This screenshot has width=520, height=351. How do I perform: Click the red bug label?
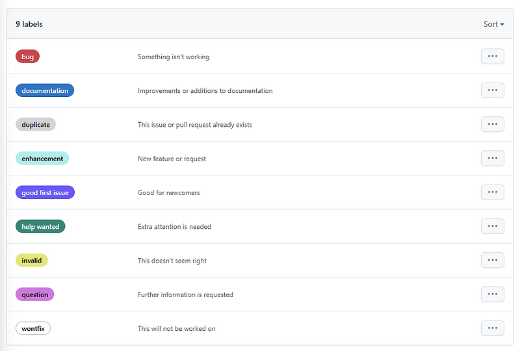click(27, 57)
